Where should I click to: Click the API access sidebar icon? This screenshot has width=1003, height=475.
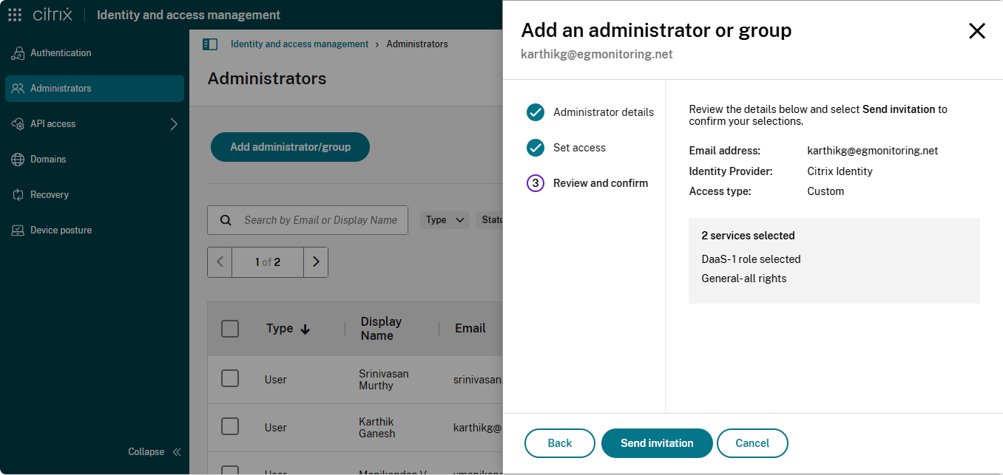tap(18, 124)
